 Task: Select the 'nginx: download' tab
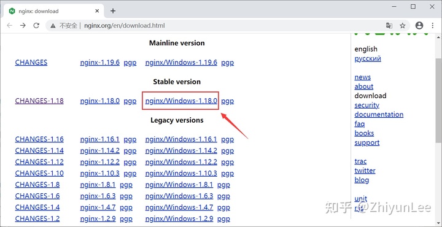(54, 11)
